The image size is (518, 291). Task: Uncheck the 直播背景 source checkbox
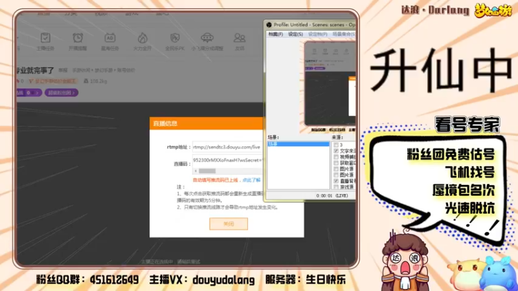pyautogui.click(x=336, y=181)
